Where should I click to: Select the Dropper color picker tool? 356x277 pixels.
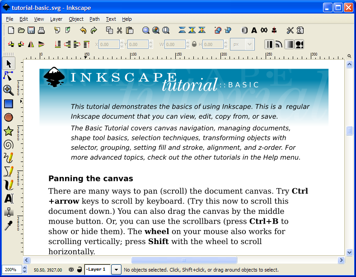[x=8, y=226]
